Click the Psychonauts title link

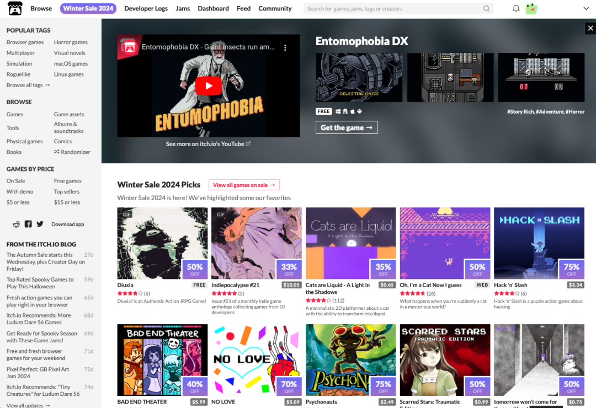coord(321,402)
